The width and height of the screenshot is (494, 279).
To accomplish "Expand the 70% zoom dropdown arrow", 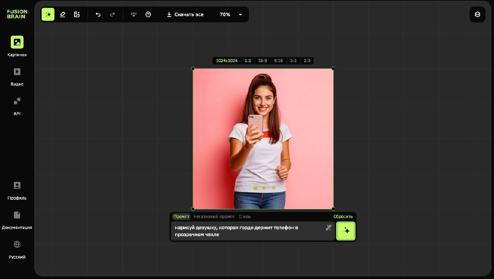I will point(240,15).
